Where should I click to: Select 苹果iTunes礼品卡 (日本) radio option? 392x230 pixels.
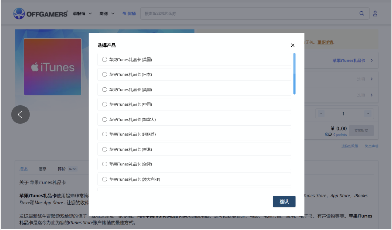pos(104,74)
